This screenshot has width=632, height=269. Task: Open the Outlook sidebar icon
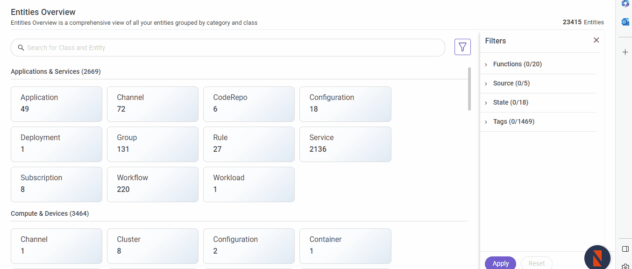(625, 22)
